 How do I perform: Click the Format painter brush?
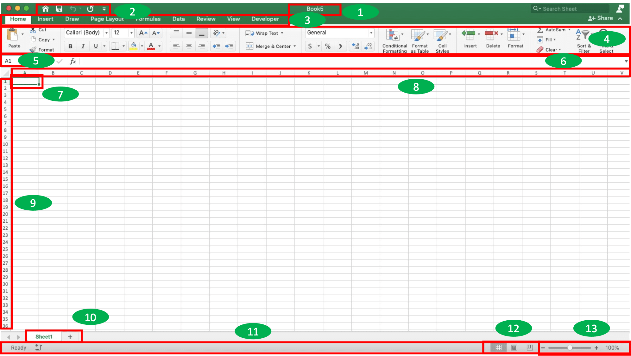pyautogui.click(x=33, y=50)
